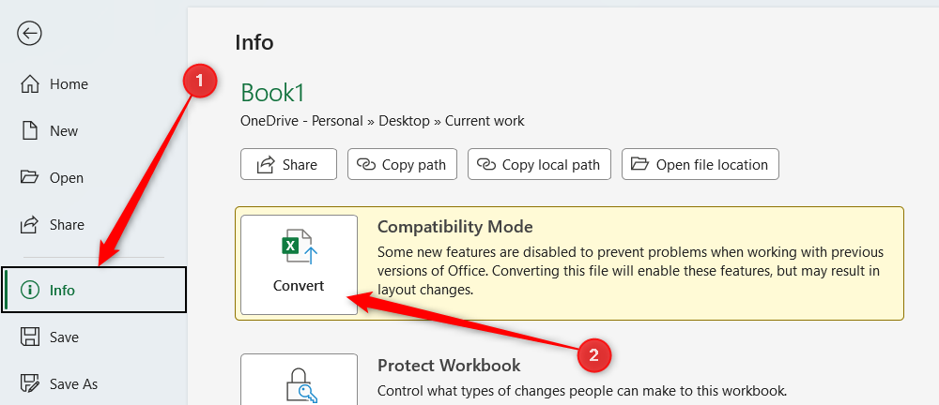Open the Home page in sidebar
The width and height of the screenshot is (939, 405).
(x=93, y=84)
